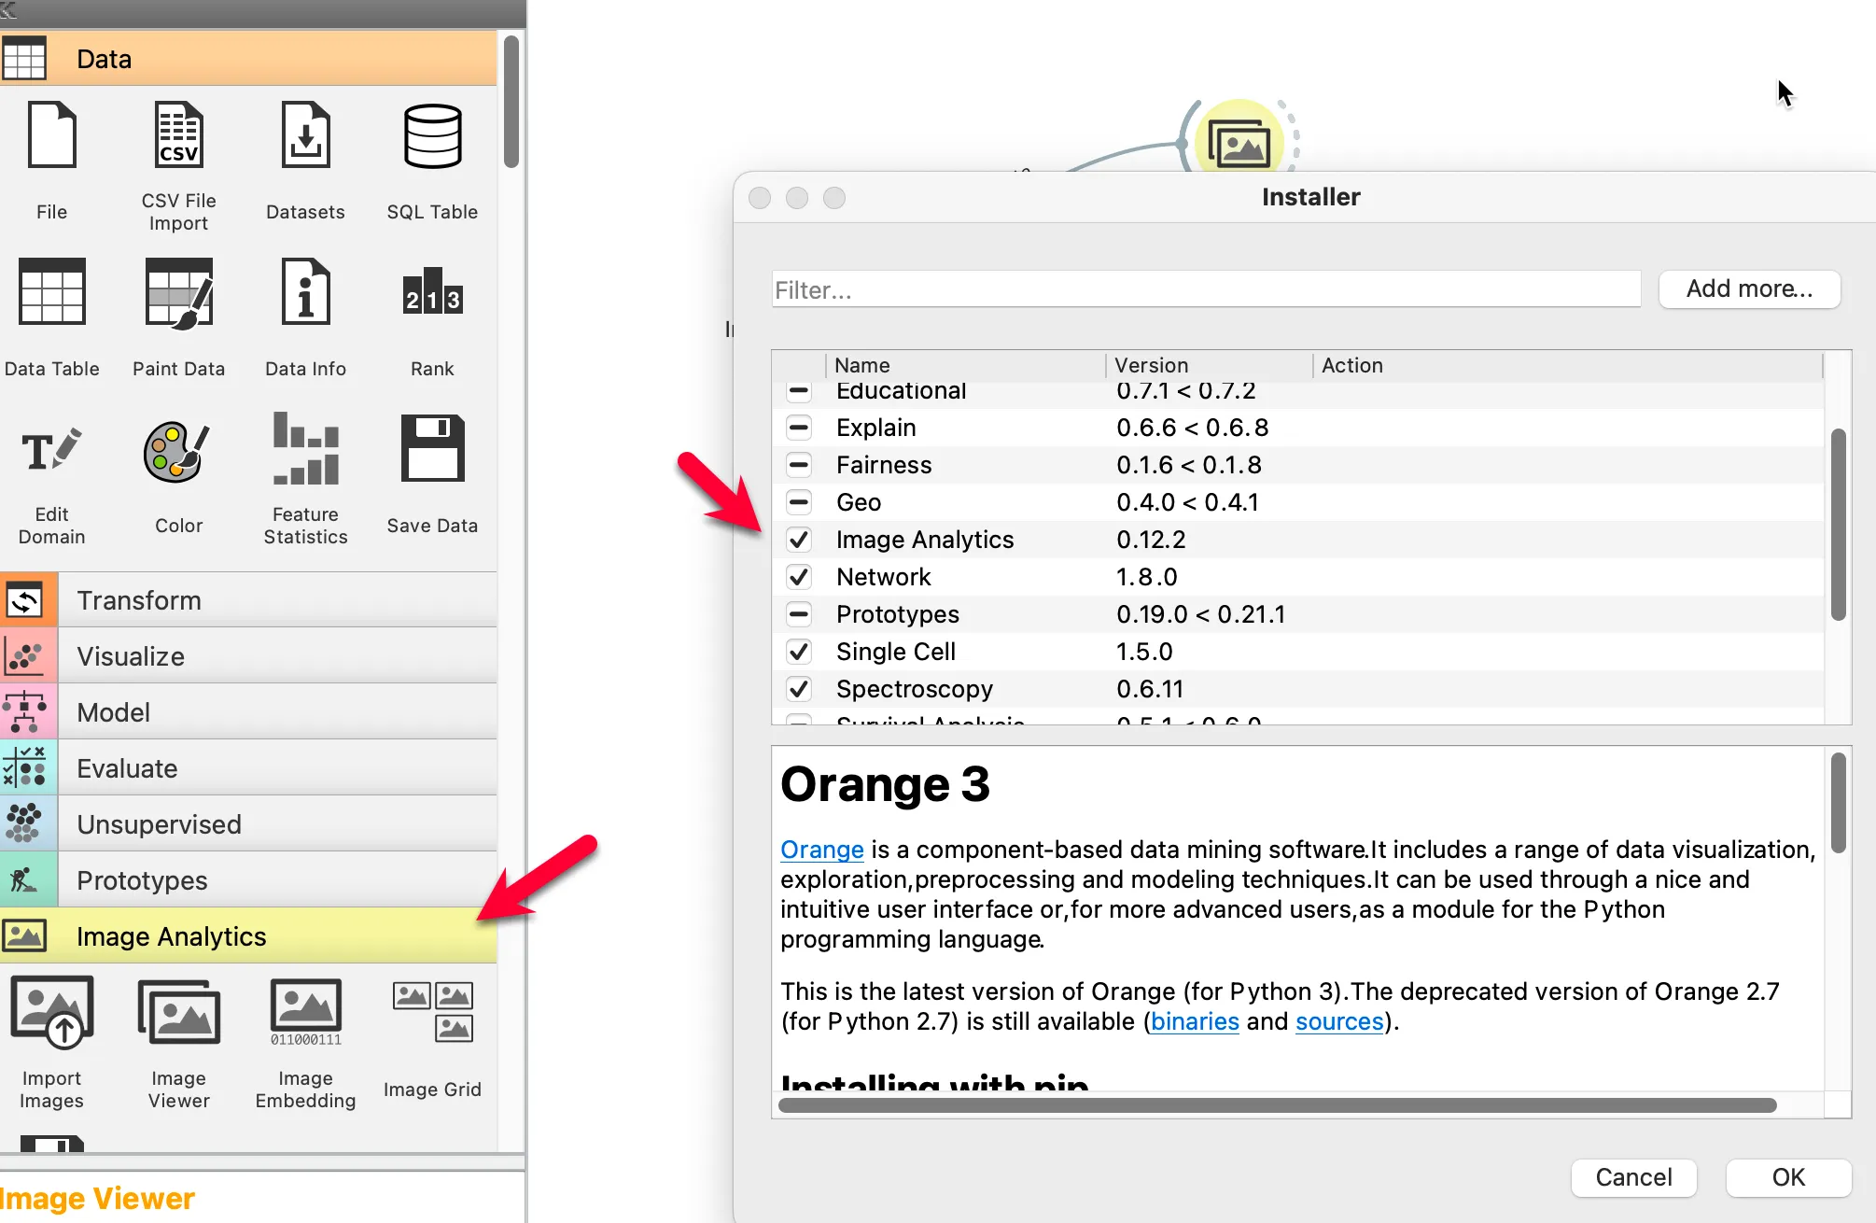
Task: Click the Datasets widget icon
Action: pos(305,136)
